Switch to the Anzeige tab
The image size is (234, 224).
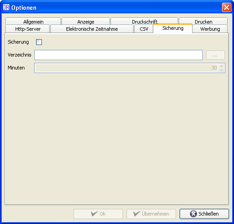click(x=86, y=21)
